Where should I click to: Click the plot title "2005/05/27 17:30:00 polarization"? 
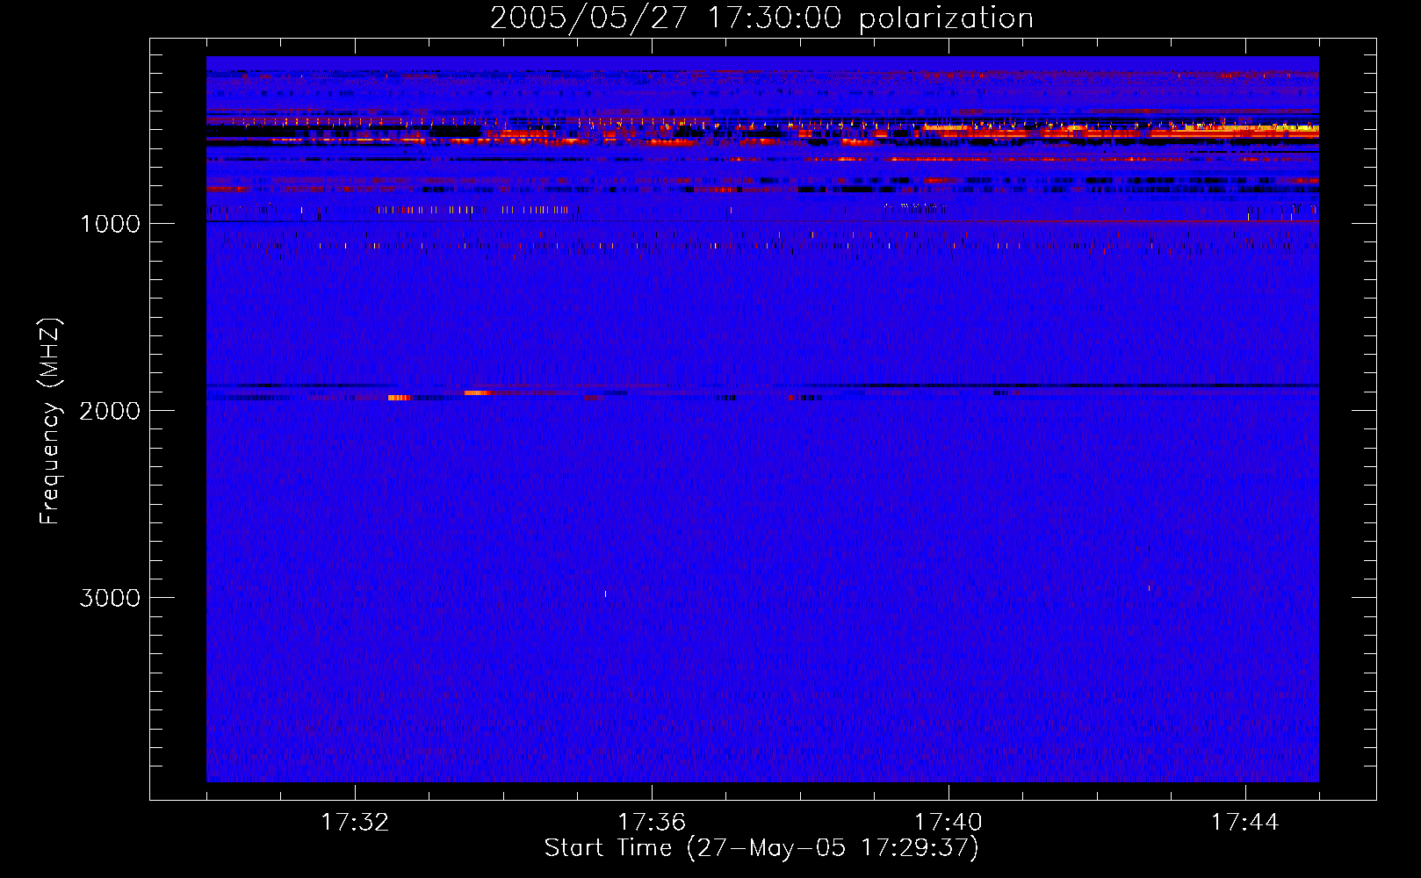(x=761, y=18)
